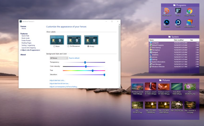The image size is (204, 126).
Task: Select Antelope canyon 01 picture thumbnail
Action: [150, 86]
